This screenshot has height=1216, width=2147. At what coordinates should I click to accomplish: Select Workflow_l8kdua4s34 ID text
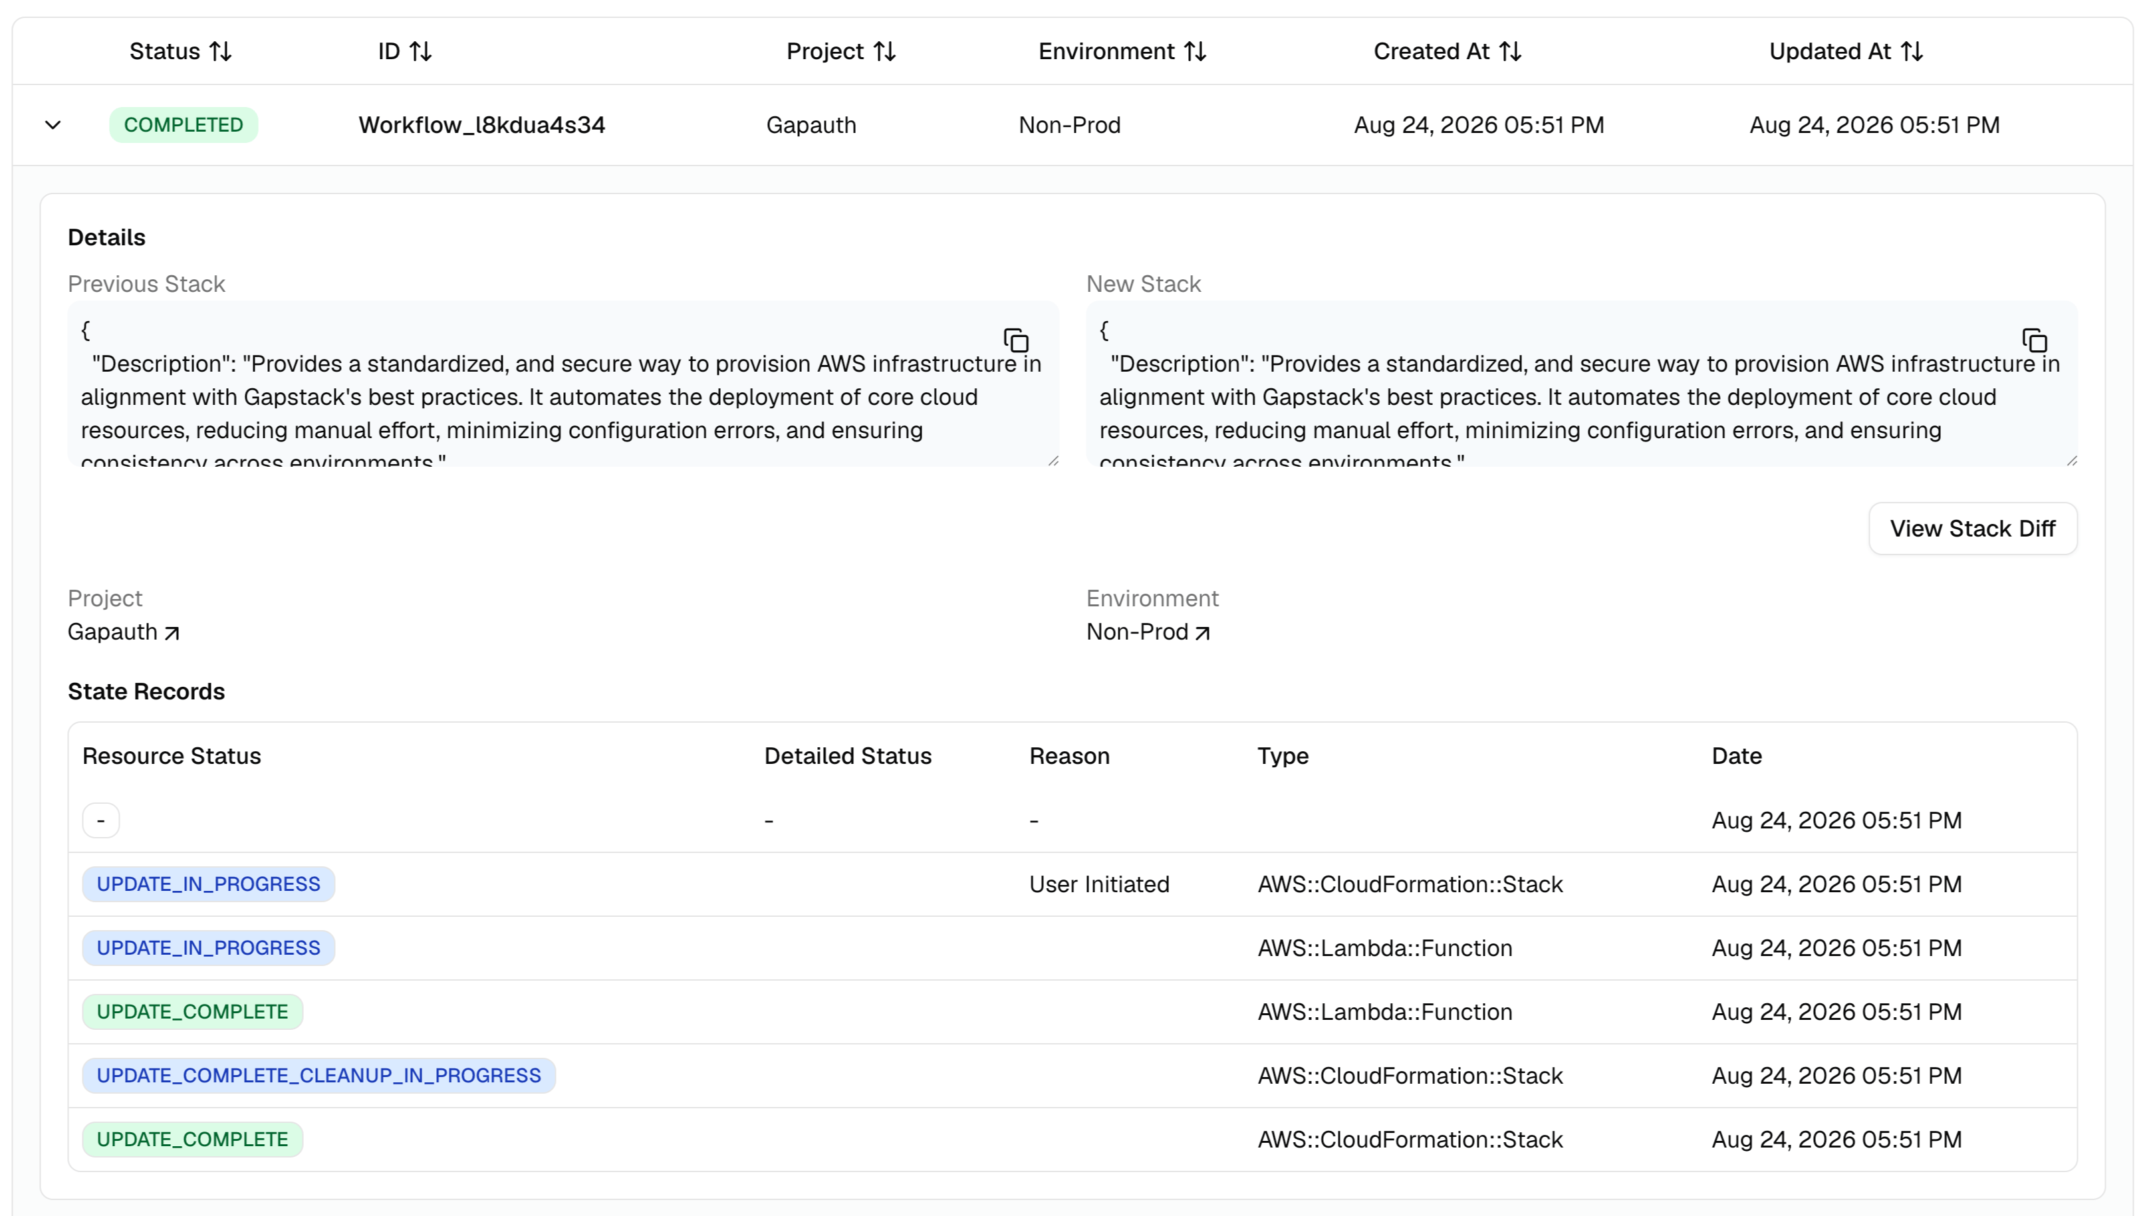coord(482,125)
